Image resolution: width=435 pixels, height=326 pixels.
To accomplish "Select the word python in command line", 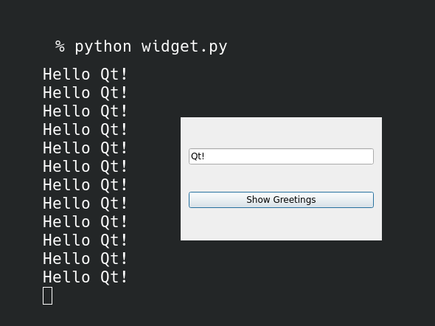I will click(x=103, y=47).
